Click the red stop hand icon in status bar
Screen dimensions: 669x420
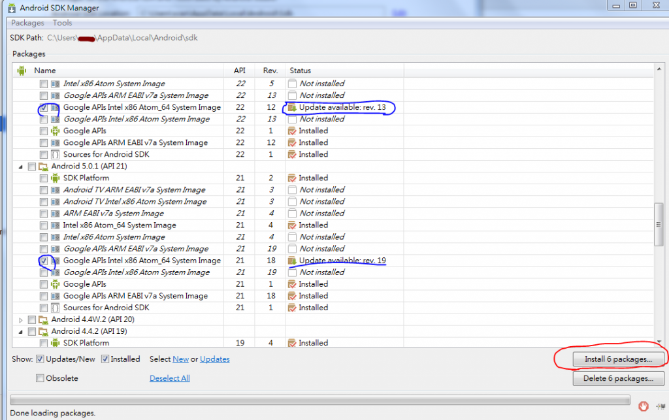pos(644,406)
